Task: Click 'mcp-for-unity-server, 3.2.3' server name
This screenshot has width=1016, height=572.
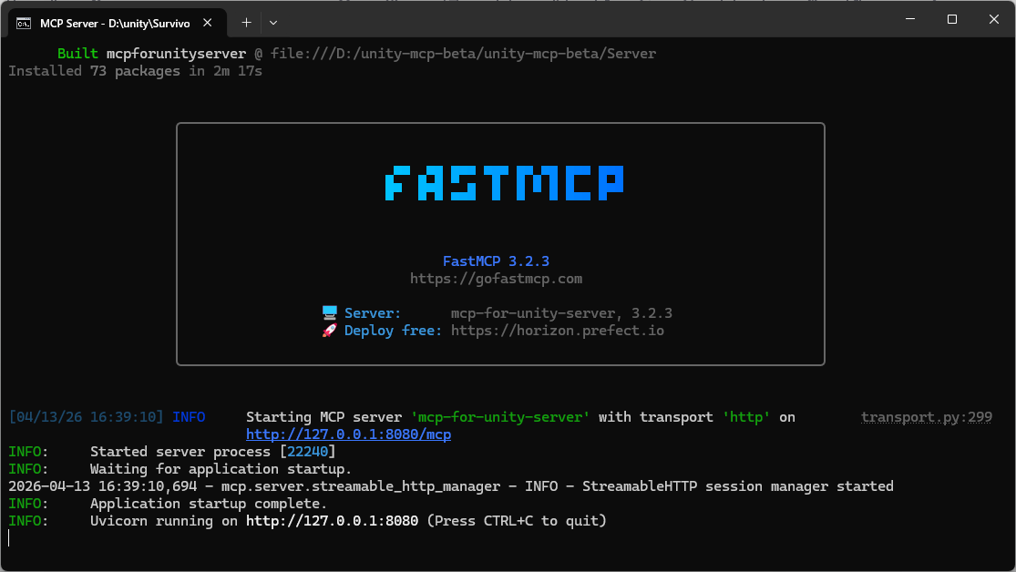Action: [562, 313]
